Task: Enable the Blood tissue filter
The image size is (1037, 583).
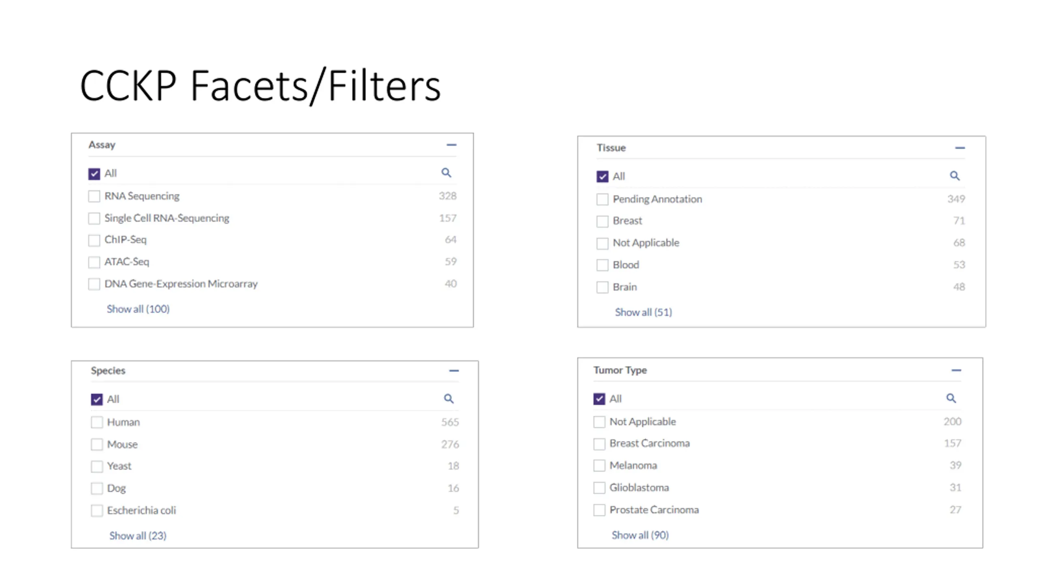Action: pyautogui.click(x=602, y=265)
